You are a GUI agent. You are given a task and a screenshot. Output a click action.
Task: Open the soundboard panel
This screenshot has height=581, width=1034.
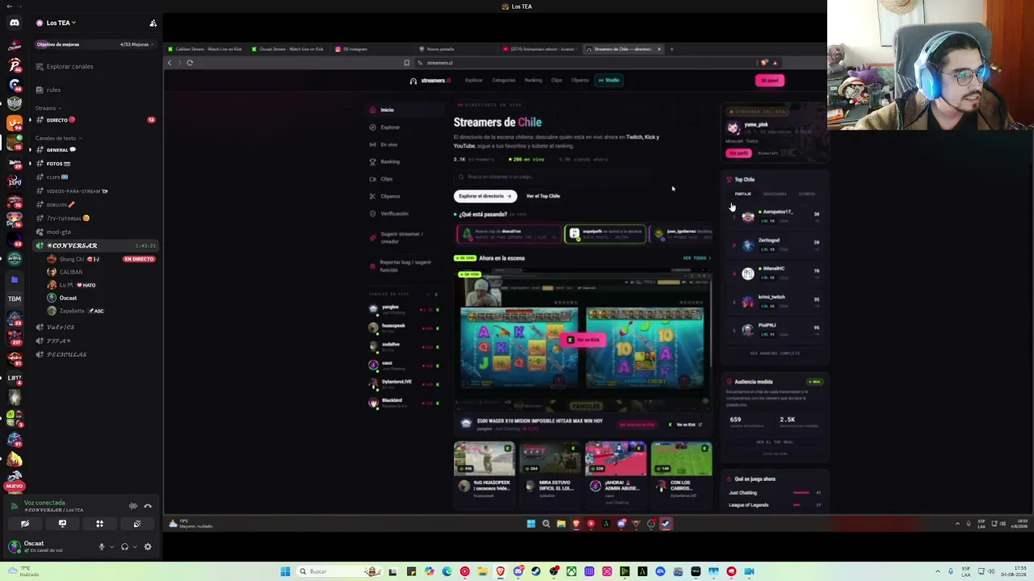[137, 524]
